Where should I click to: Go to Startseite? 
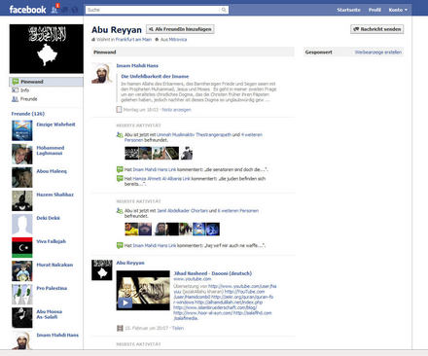click(348, 10)
